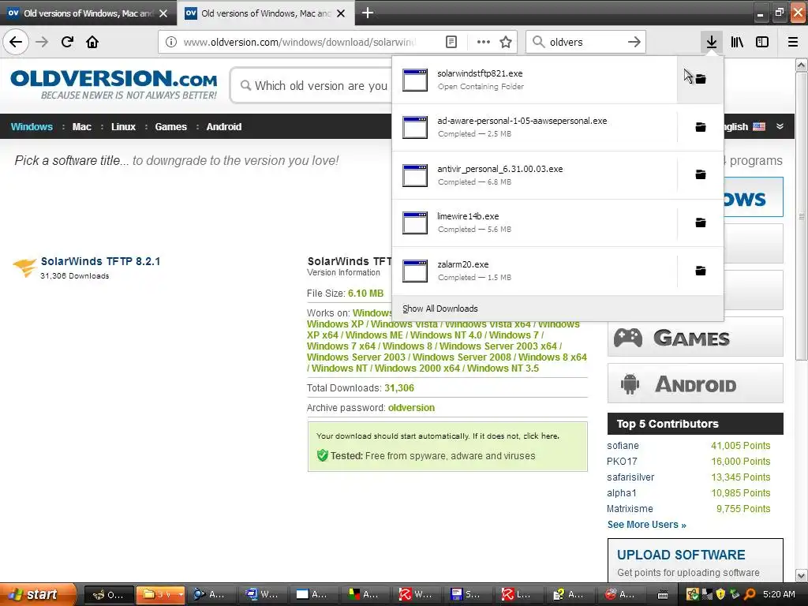This screenshot has width=808, height=606.
Task: Open antivir_personal_6.31.00.03.exe entry
Action: pyautogui.click(x=534, y=175)
